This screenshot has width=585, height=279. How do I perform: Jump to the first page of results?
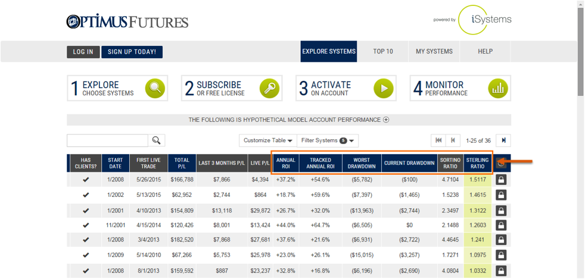point(439,140)
